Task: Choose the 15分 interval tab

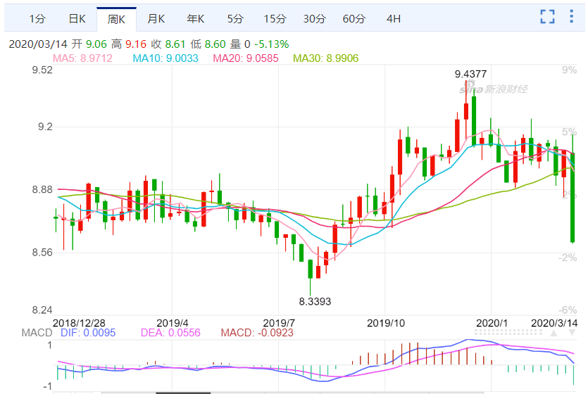Action: coord(275,18)
